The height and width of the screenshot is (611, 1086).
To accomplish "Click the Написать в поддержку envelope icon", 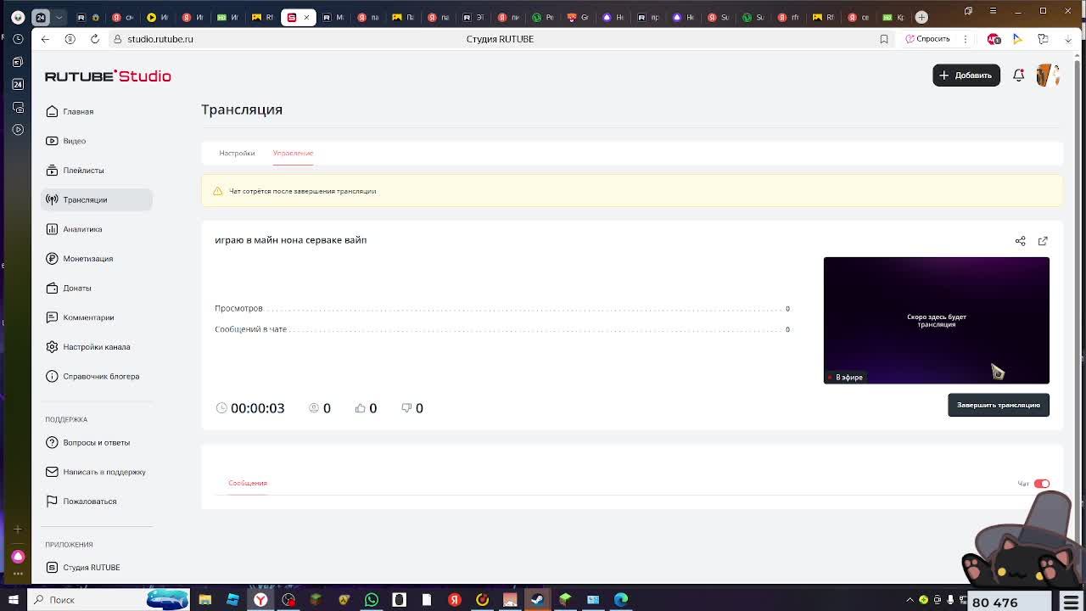I will 52,472.
